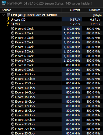Sort by the Sensor column header
The height and width of the screenshot is (135, 103).
coord(31,10)
